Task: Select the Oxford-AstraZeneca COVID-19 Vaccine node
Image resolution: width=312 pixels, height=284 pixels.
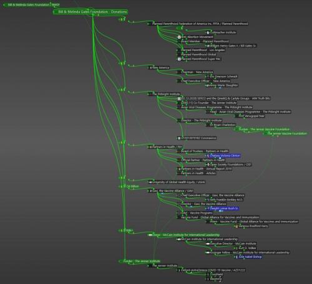Action: (x=212, y=270)
